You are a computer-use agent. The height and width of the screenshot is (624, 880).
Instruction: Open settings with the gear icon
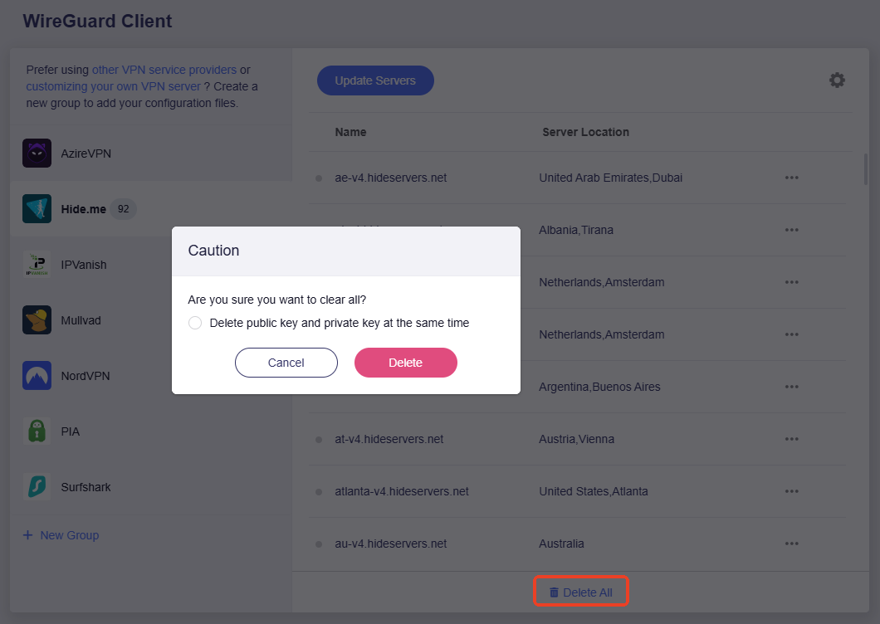837,80
